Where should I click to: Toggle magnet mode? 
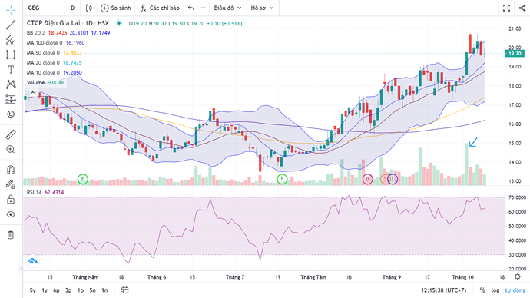coord(11,170)
